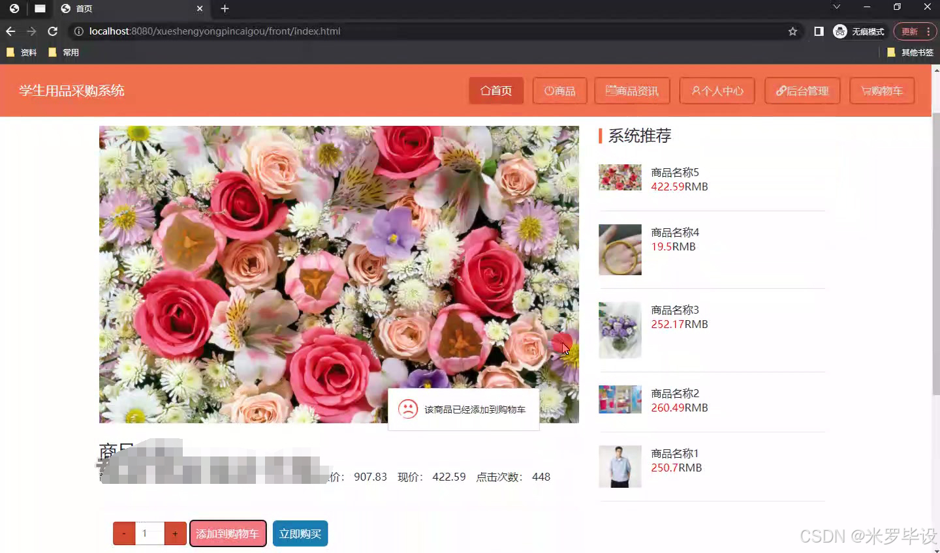
Task: Click the site info icon before localhost
Action: (78, 31)
